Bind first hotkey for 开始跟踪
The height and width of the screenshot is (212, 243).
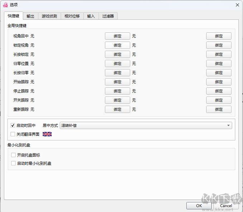(118, 82)
